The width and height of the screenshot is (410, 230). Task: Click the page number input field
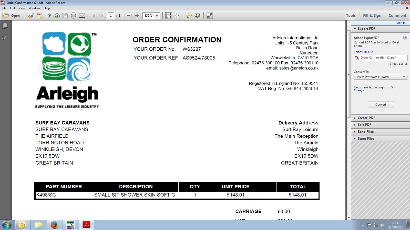tap(111, 16)
